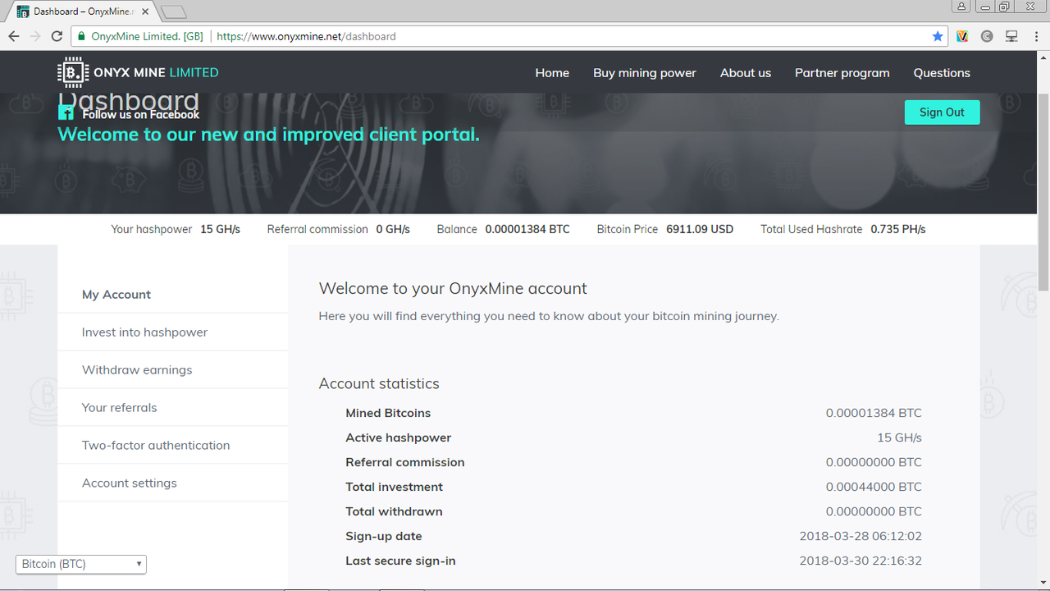Click the Referral commission 0 GH/s value

(393, 229)
